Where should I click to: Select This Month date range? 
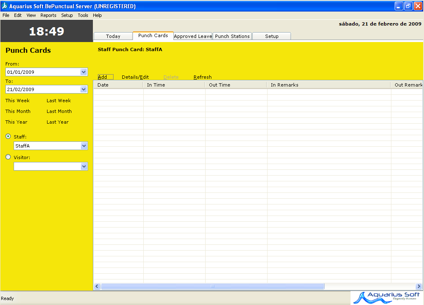(18, 111)
